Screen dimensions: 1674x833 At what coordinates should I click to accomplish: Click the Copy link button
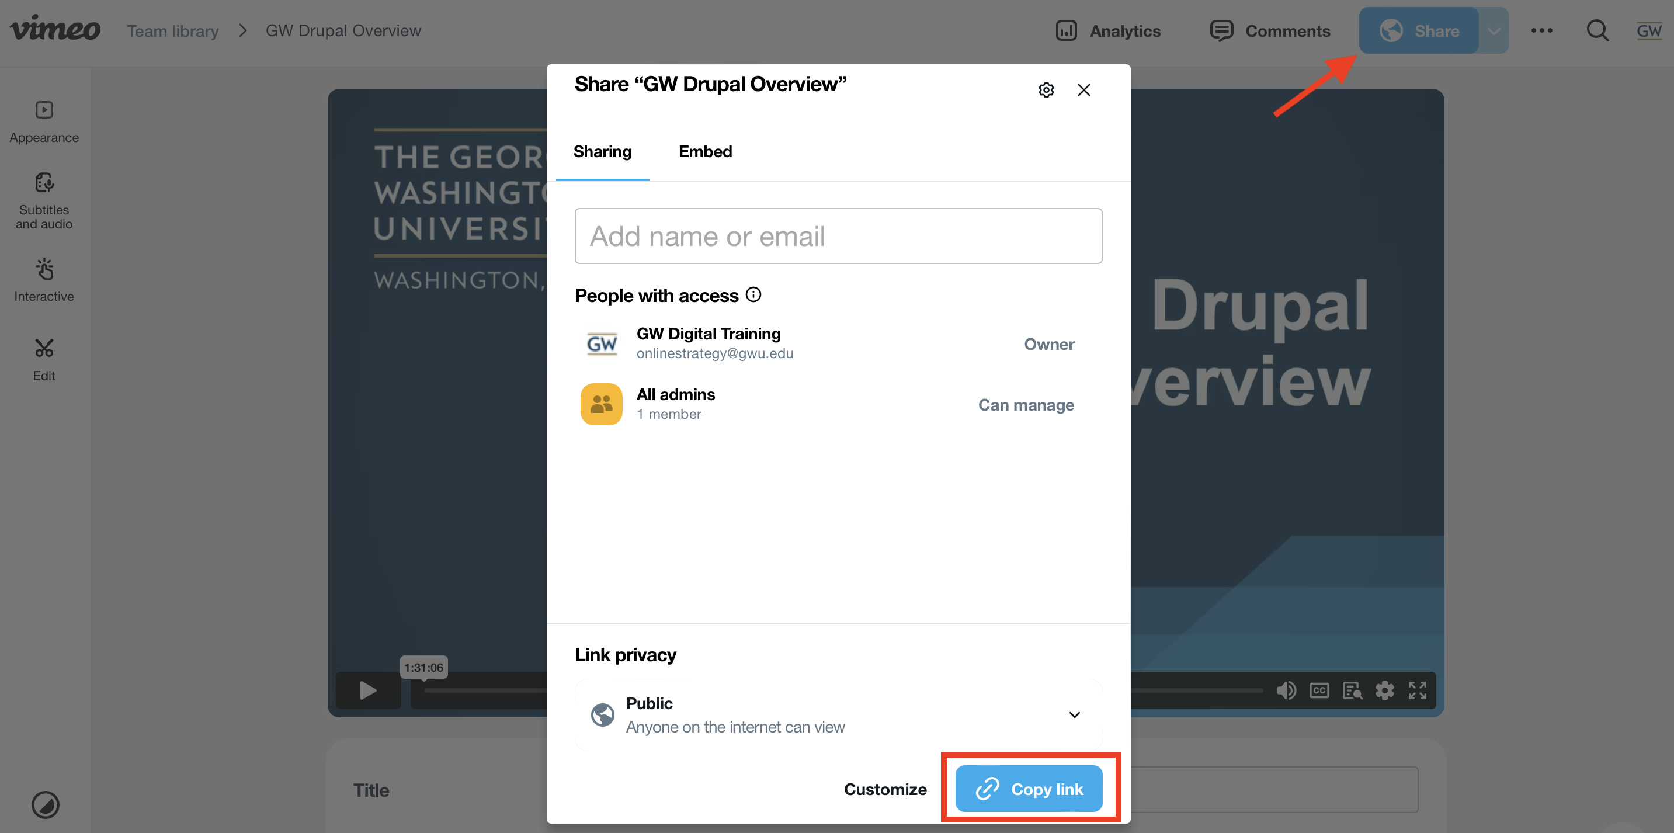coord(1029,789)
